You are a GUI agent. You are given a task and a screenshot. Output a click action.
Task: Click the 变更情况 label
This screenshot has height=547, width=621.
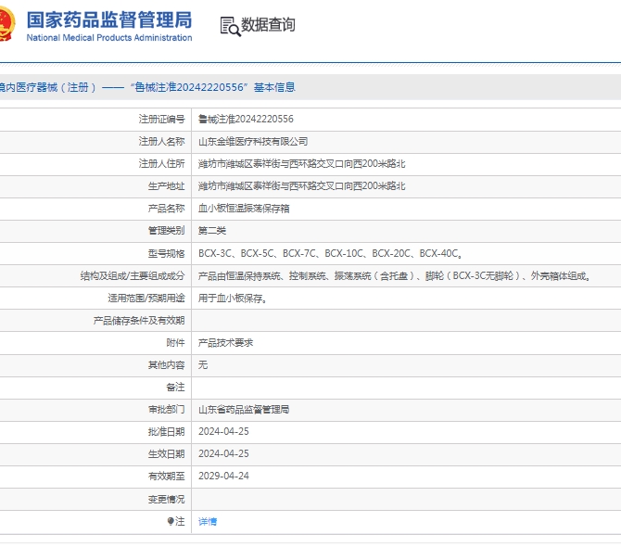[166, 499]
